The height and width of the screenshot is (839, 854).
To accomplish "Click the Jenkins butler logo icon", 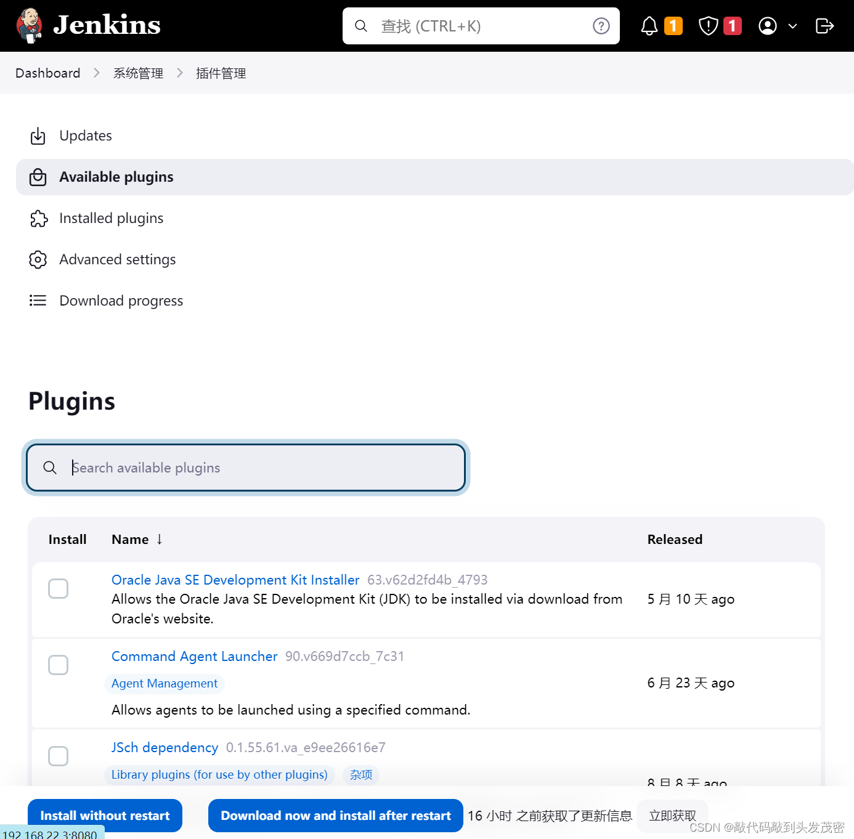I will 29,26.
